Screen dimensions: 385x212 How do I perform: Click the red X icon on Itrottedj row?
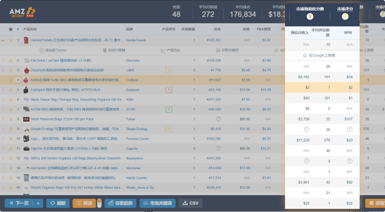click(18, 80)
